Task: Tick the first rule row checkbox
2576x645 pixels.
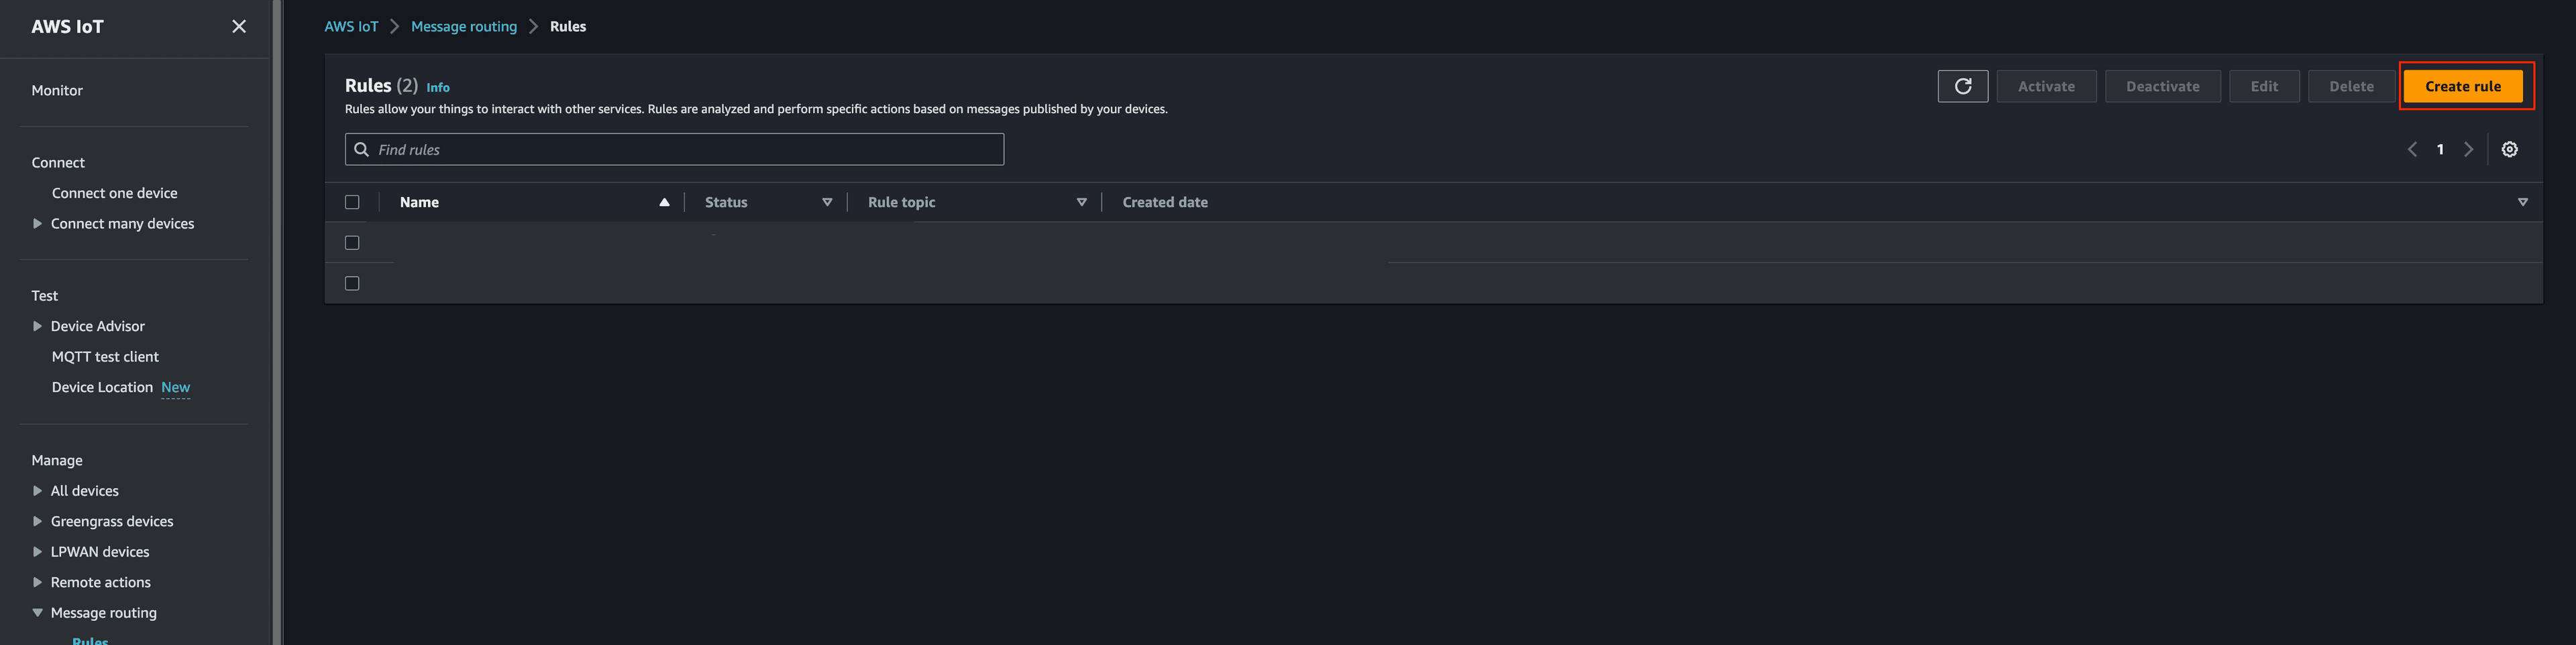Action: click(x=352, y=242)
